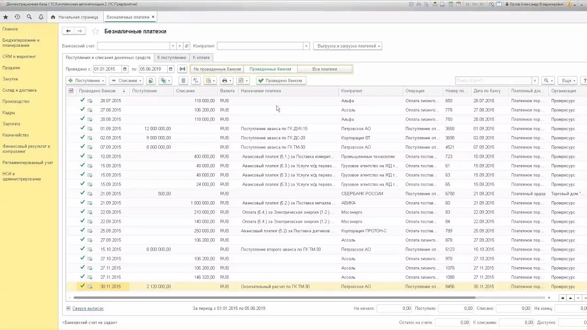Go back with the left arrow button

pos(68,31)
